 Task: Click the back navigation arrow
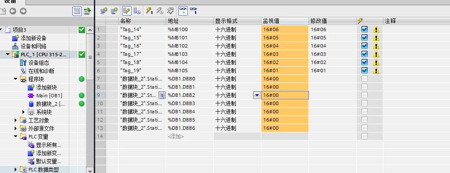(13, 11)
